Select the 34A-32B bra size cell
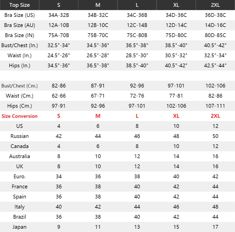 point(58,15)
